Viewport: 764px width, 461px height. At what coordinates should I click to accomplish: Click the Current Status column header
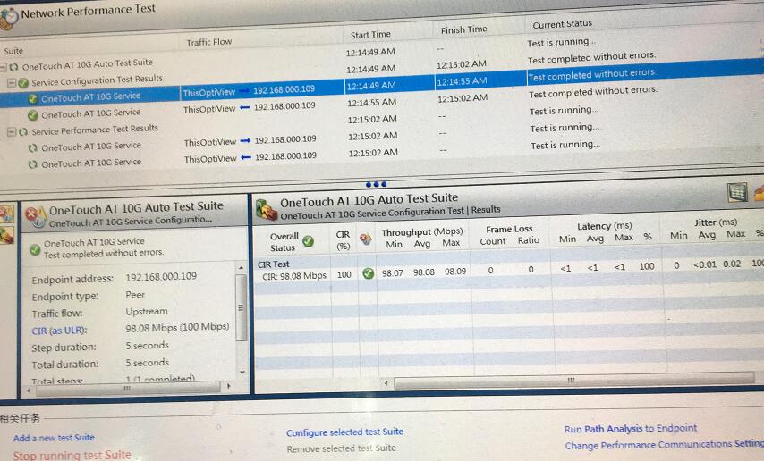pos(562,24)
